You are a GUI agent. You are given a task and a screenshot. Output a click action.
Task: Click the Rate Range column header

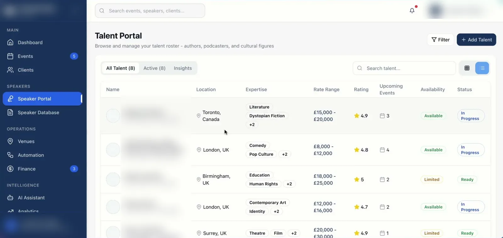326,89
